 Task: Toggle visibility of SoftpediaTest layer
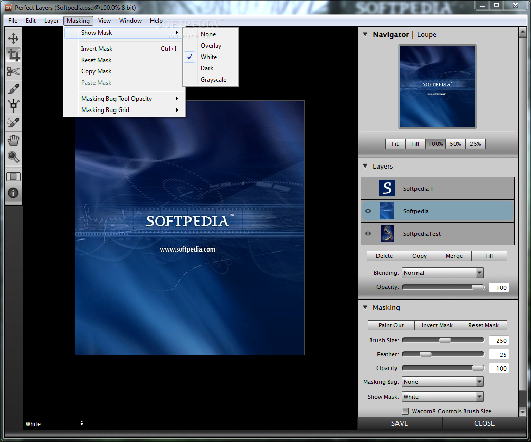click(368, 233)
